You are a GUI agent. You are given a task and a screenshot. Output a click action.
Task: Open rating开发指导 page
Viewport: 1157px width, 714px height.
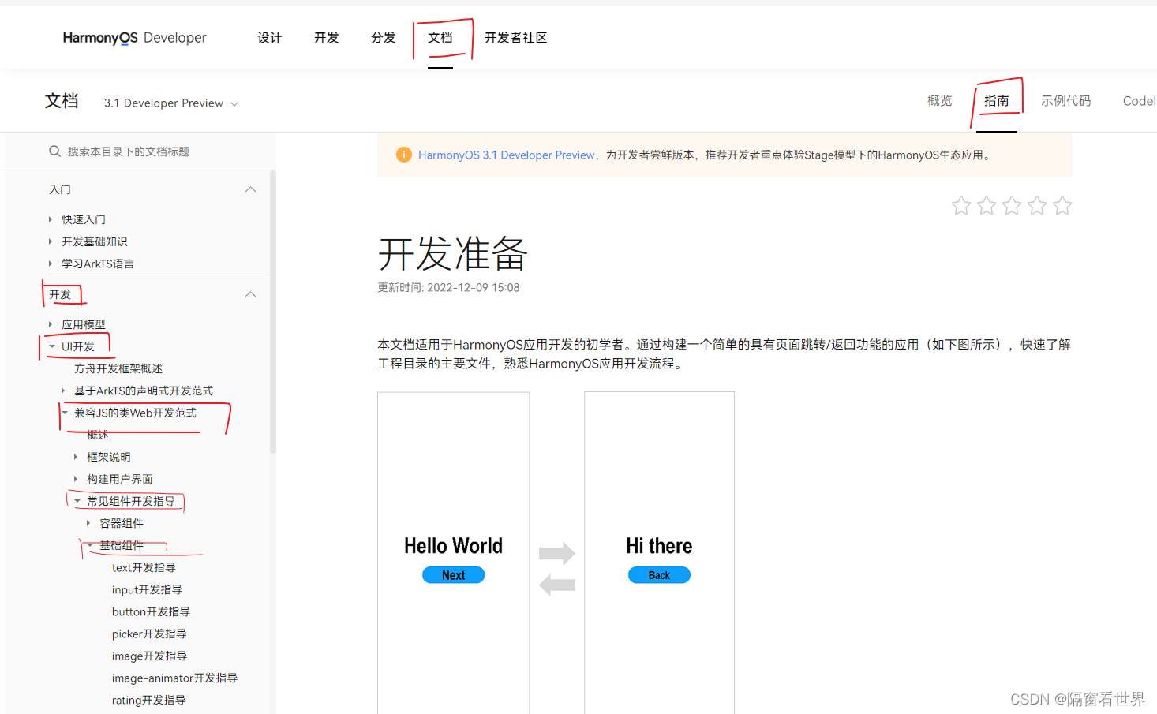[148, 700]
